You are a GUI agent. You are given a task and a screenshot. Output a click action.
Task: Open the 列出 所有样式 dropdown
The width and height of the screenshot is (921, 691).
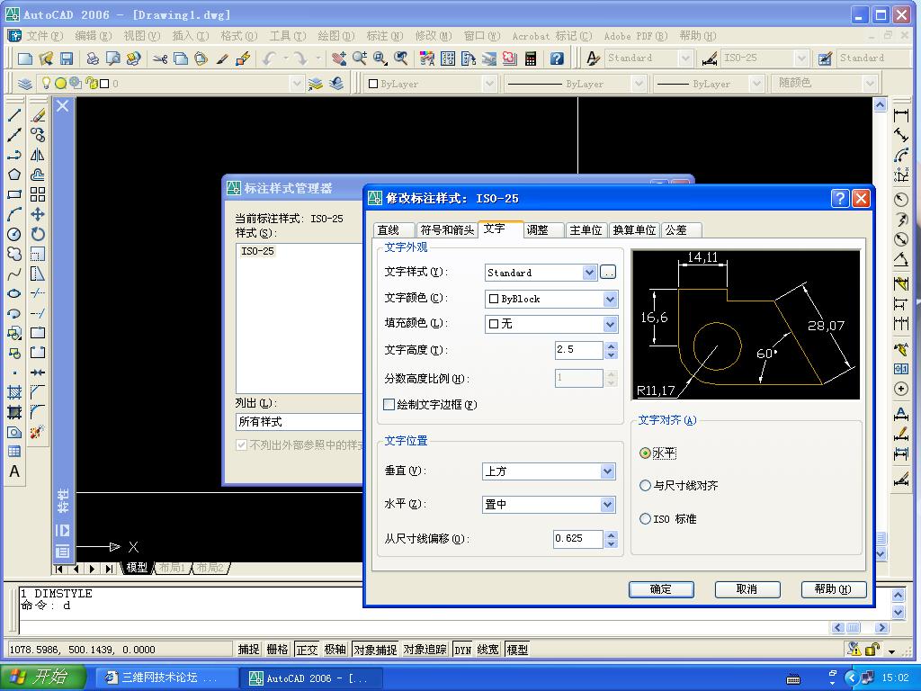(x=300, y=421)
